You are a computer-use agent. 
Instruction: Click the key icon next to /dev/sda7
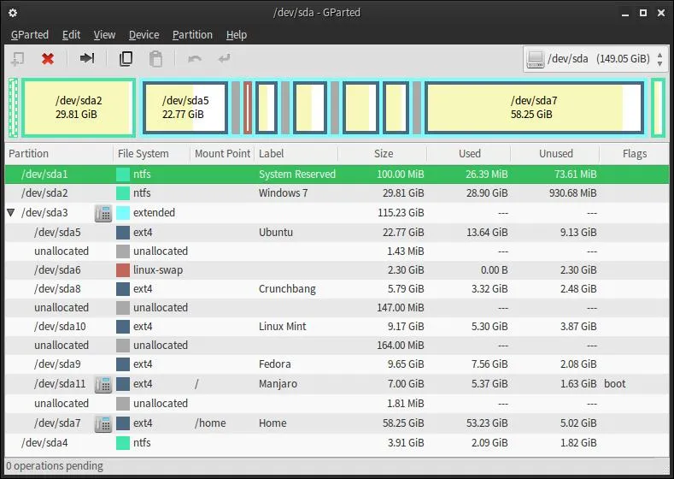pyautogui.click(x=103, y=423)
